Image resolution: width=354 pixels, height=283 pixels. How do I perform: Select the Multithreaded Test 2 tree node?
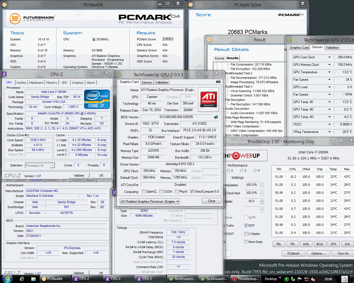(239, 73)
